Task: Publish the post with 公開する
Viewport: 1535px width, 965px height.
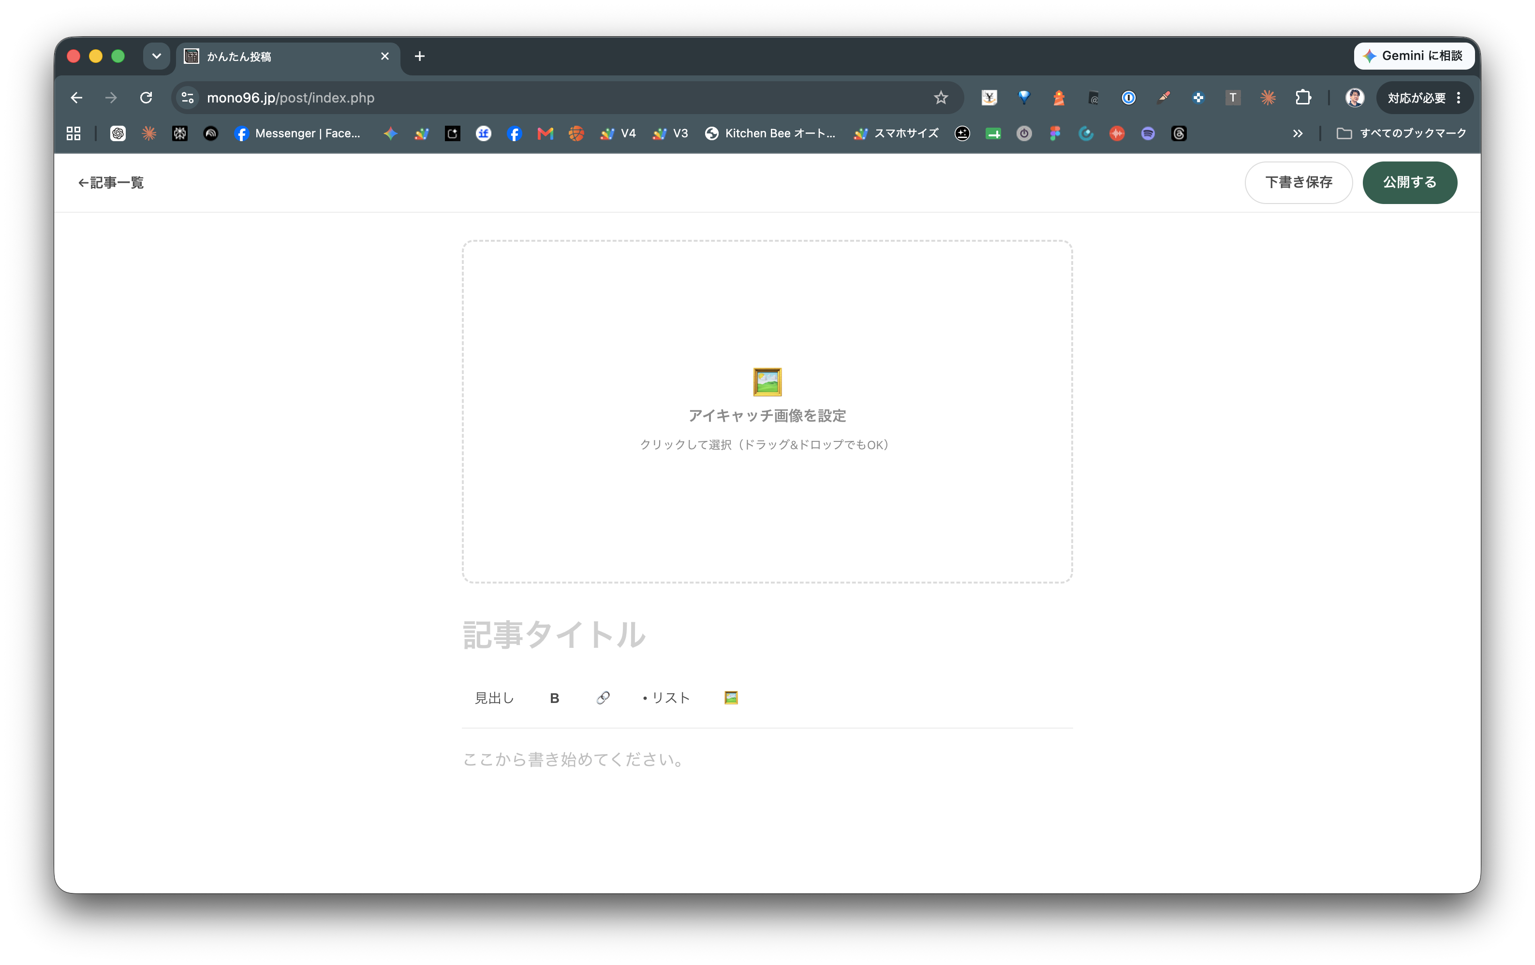Action: click(x=1409, y=182)
